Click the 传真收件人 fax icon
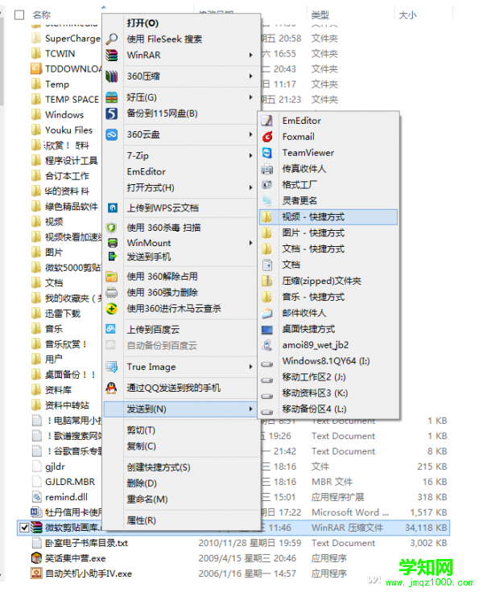Viewport: 483px width, 592px height. pyautogui.click(x=267, y=169)
